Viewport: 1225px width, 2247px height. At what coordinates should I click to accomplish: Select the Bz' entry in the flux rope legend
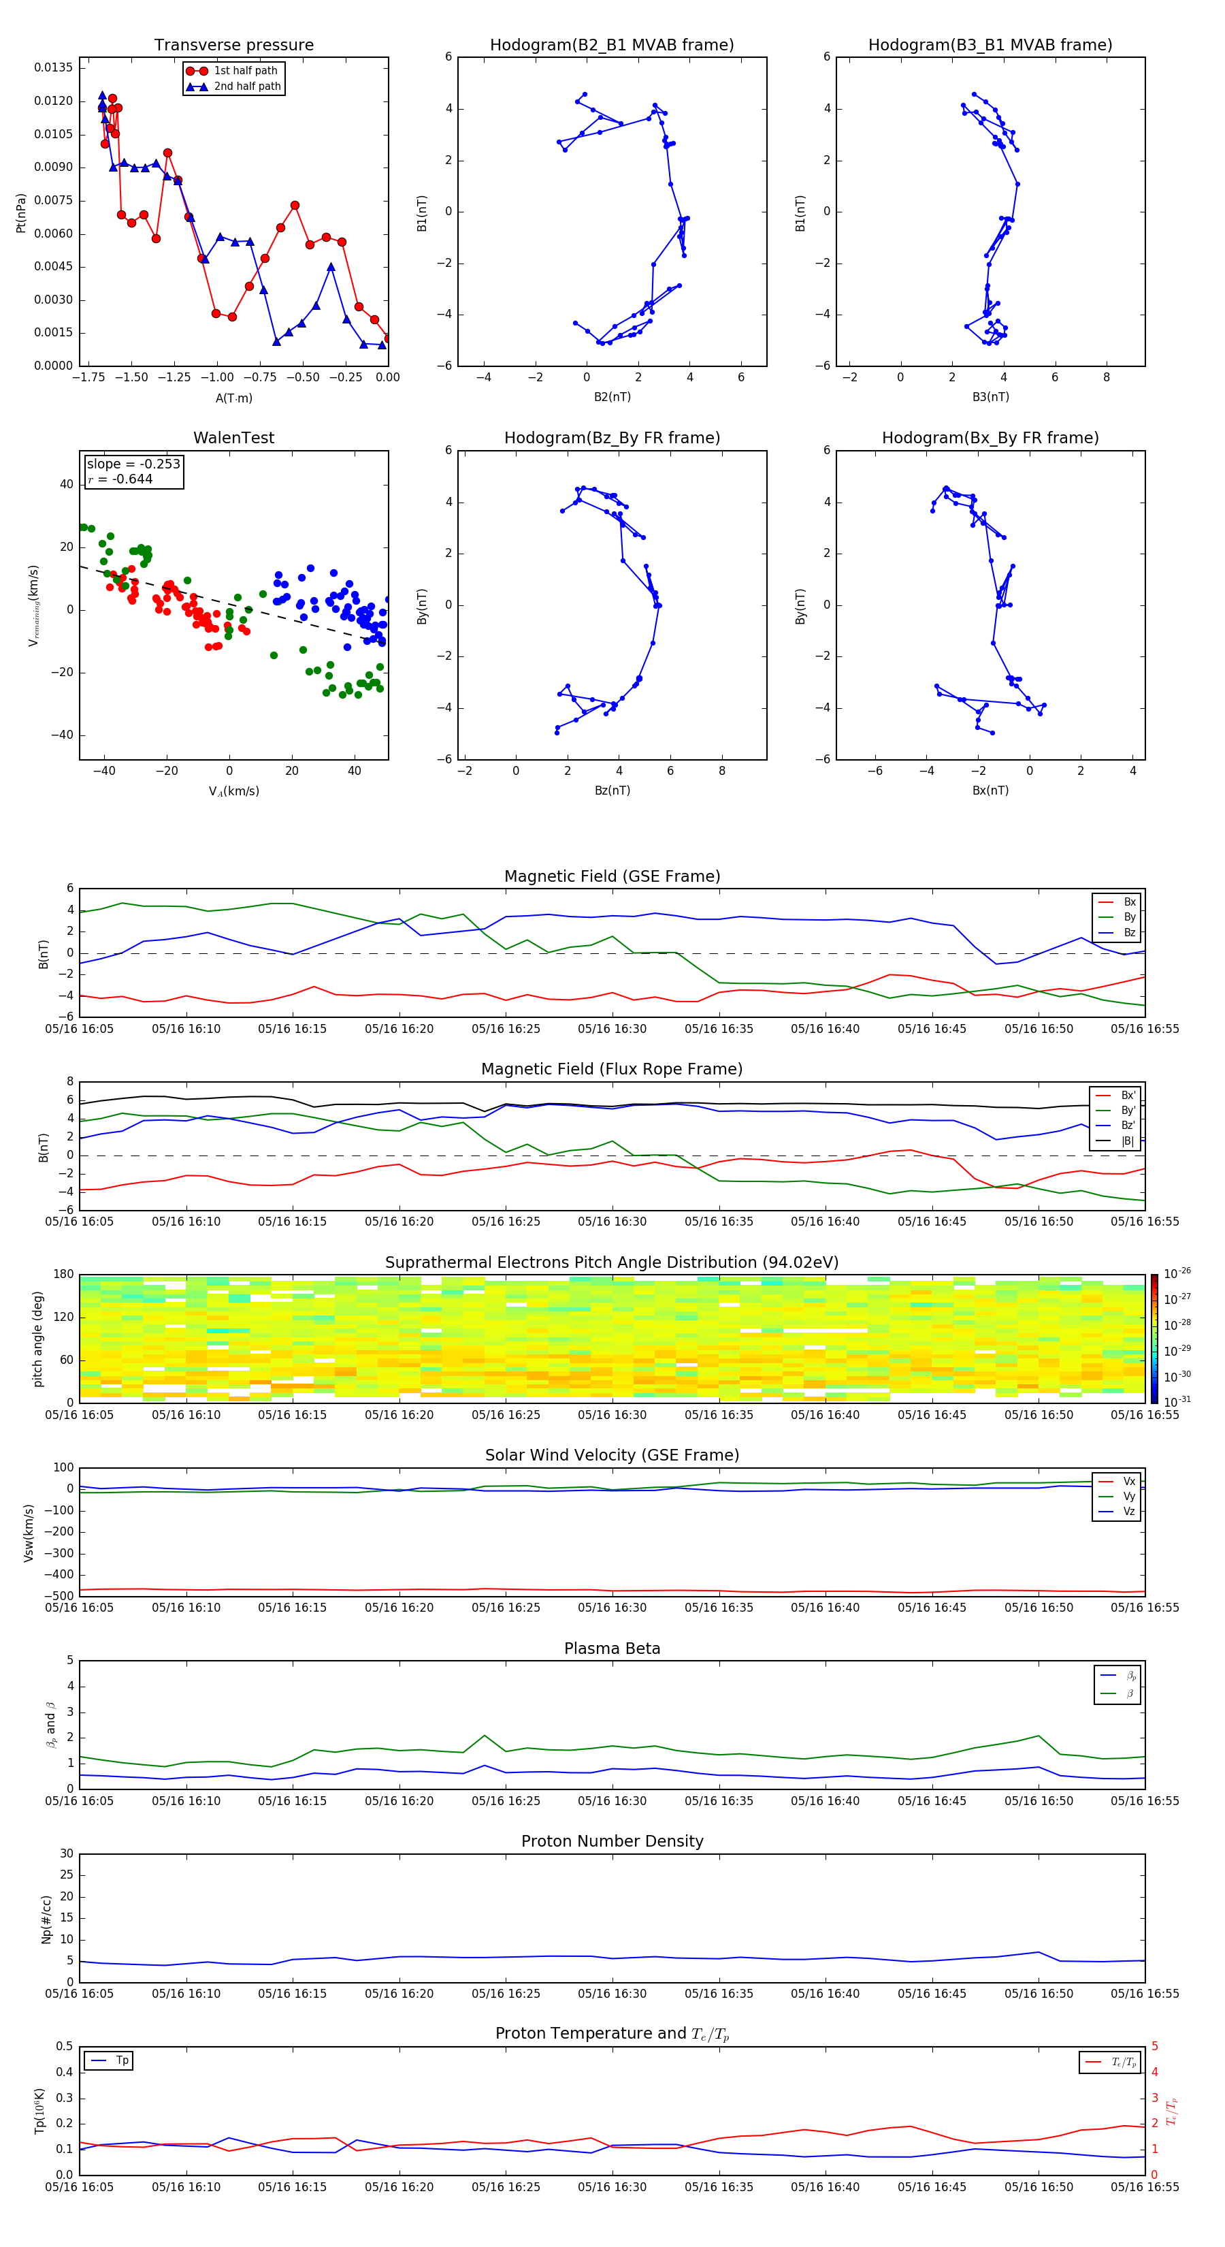click(1115, 1126)
